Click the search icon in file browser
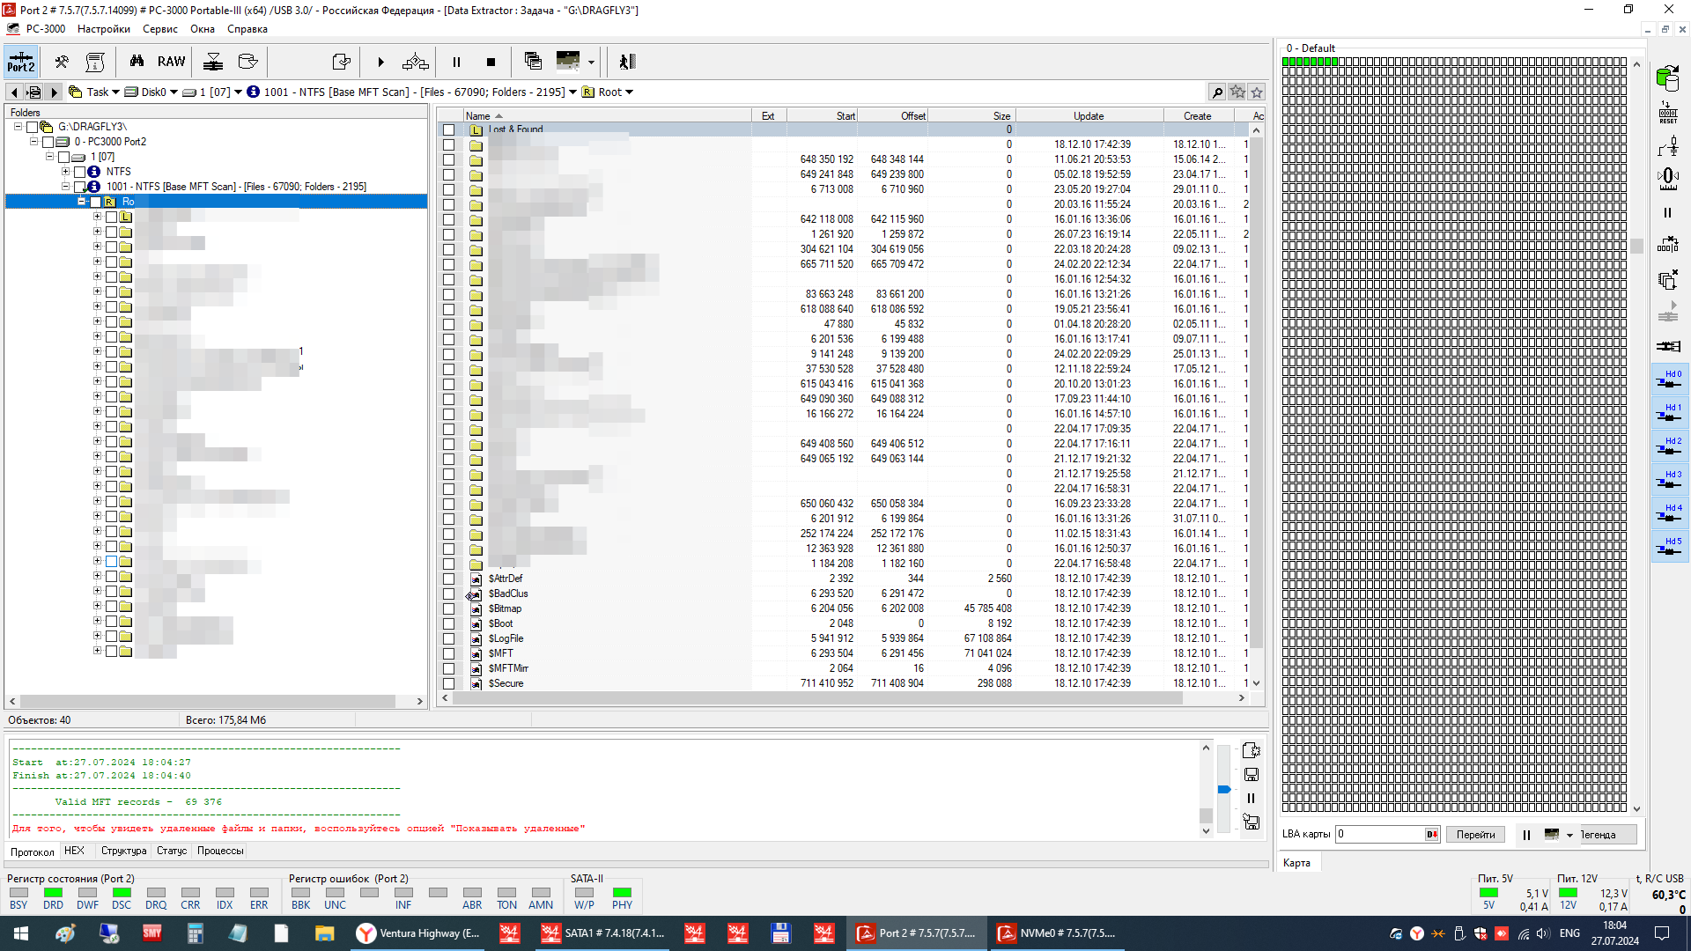Viewport: 1691px width, 951px height. click(x=1216, y=92)
